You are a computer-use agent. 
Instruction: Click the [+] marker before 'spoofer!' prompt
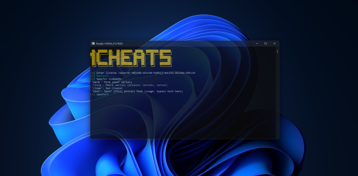point(93,94)
